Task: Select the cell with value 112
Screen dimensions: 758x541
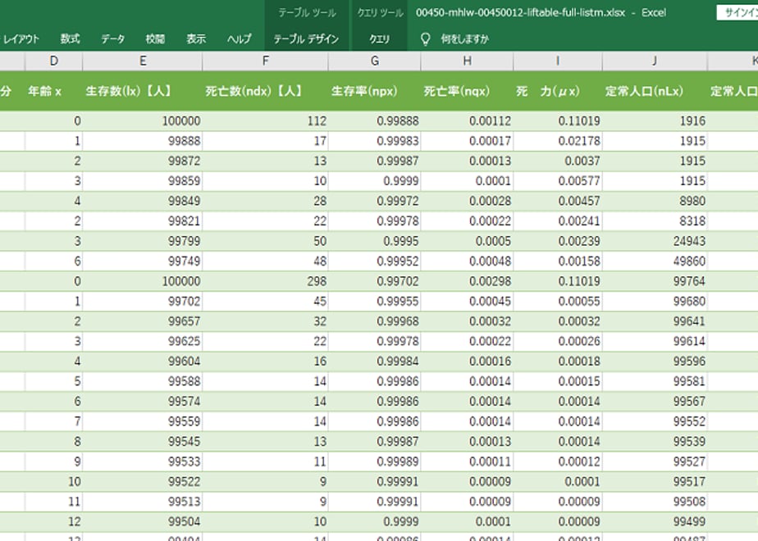Action: click(x=266, y=120)
